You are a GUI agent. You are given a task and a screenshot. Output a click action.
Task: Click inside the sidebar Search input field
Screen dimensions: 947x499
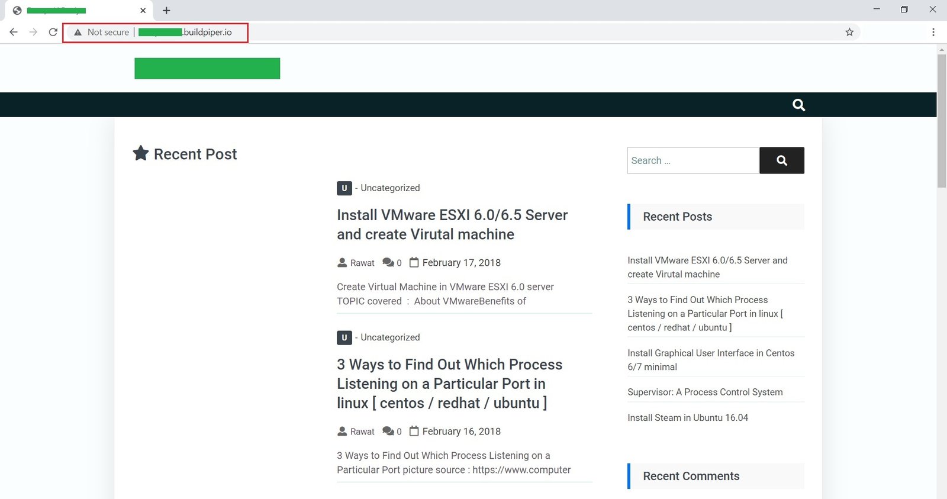(x=692, y=160)
